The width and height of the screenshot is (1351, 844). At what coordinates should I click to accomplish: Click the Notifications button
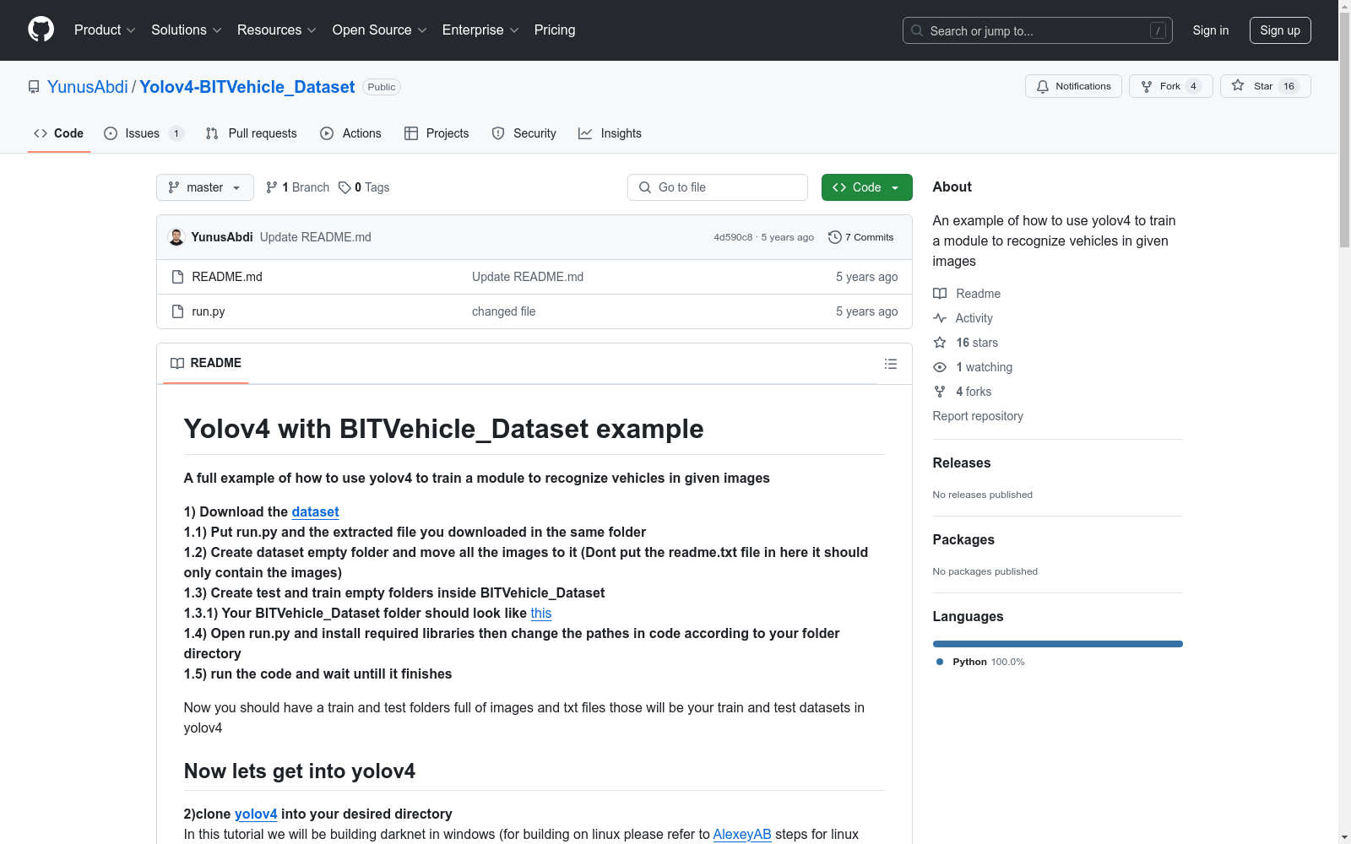point(1073,86)
